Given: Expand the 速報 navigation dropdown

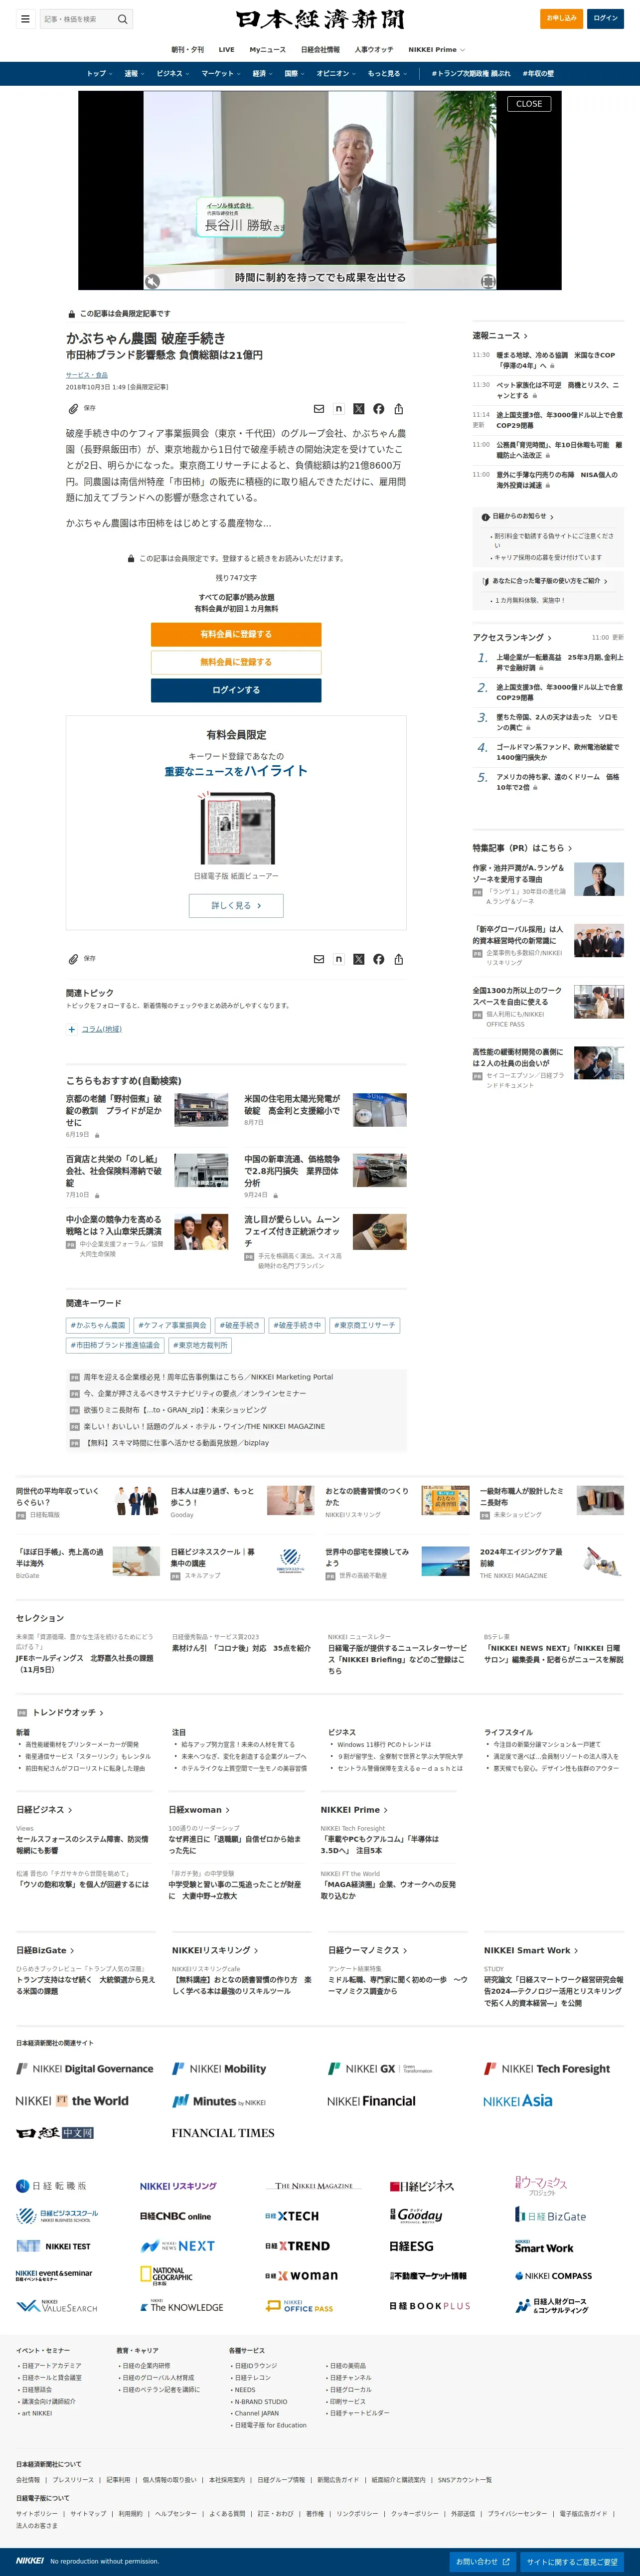Looking at the screenshot, I should 134,73.
